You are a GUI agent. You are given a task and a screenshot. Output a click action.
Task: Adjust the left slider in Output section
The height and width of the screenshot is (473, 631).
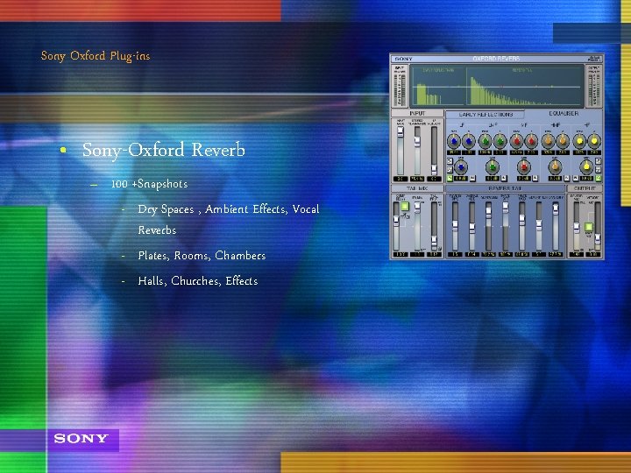point(577,227)
